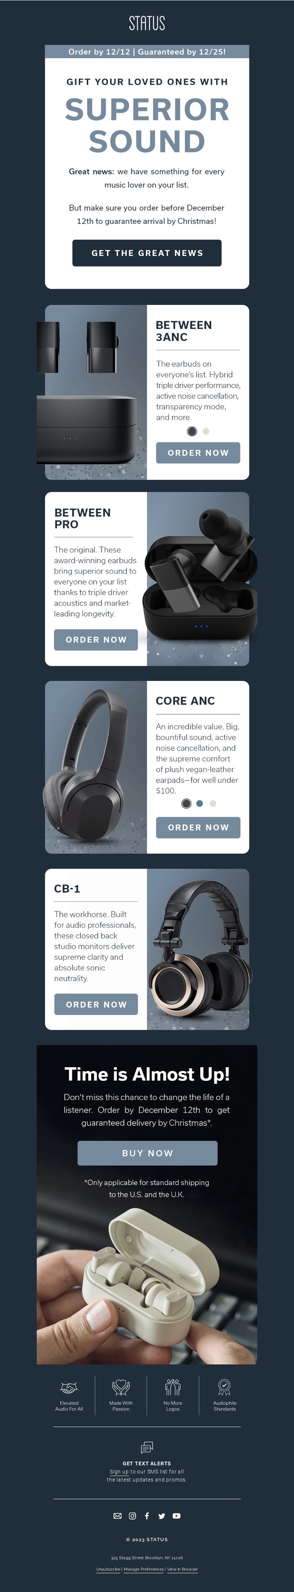Viewport: 294px width, 1592px height.
Task: Open the Instagram icon link
Action: (133, 1516)
